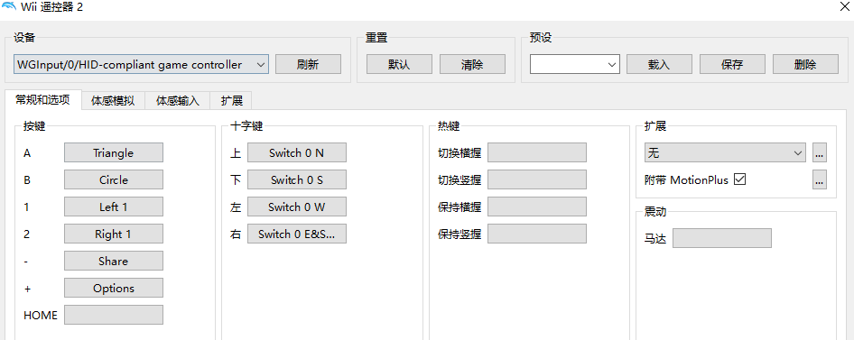Switch to the 体感模拟 tab
Viewport: 854px width, 340px height.
click(x=113, y=101)
